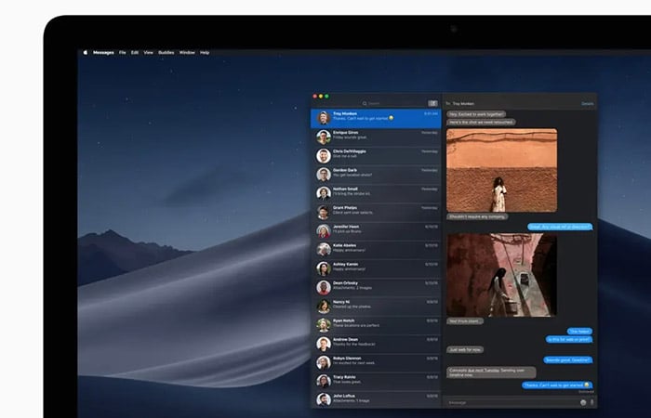
Task: Select the Katie Abeles conversation
Action: click(376, 250)
